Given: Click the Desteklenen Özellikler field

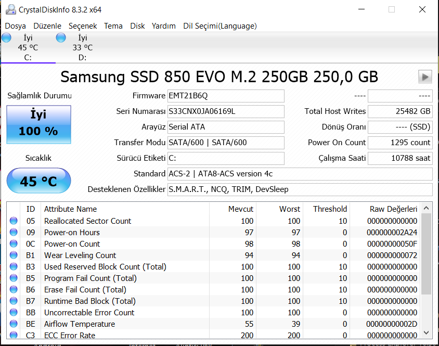Looking at the screenshot, I should pos(300,190).
